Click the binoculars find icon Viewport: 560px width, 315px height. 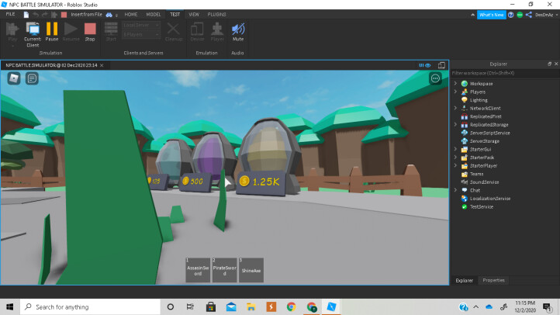109,15
